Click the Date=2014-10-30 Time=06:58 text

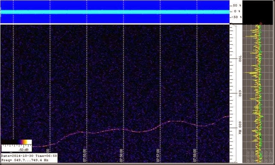point(29,156)
